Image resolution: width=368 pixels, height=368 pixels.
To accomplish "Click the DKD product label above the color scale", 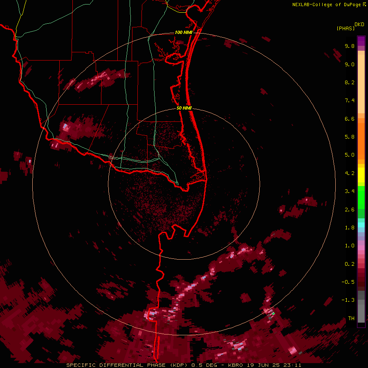I will click(x=359, y=25).
